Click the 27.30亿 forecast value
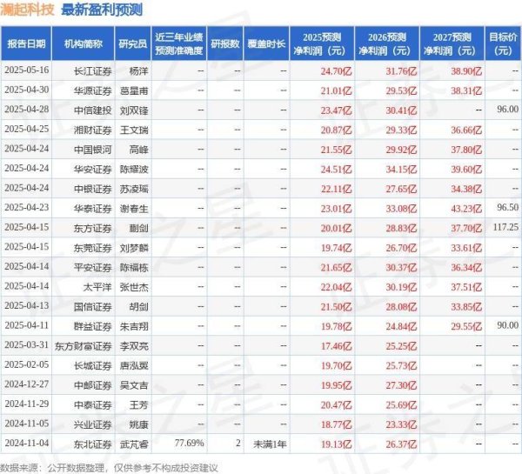 tap(401, 385)
